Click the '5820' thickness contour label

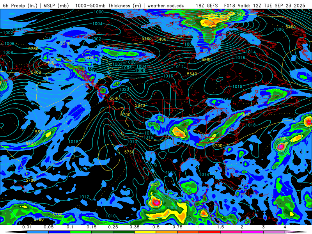pyautogui.click(x=155, y=184)
